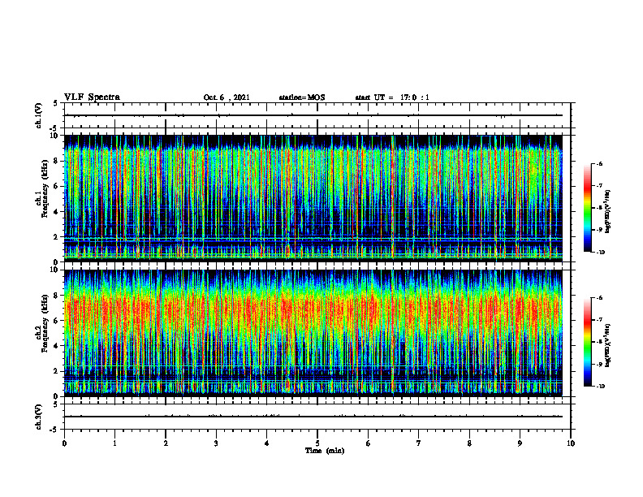
Task: Click the "5" volt tick on ch.3(V) axis
Action: coord(56,404)
